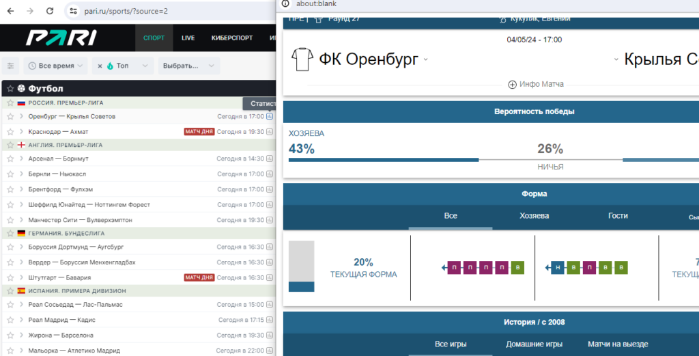
Task: Open site information icon in address bar
Action: 74,11
